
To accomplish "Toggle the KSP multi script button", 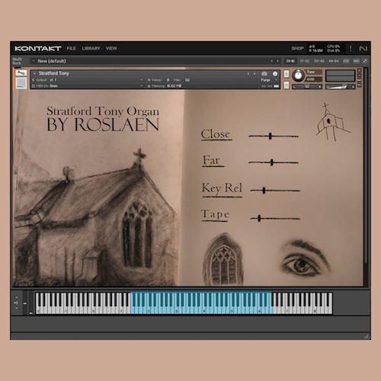I will click(346, 61).
